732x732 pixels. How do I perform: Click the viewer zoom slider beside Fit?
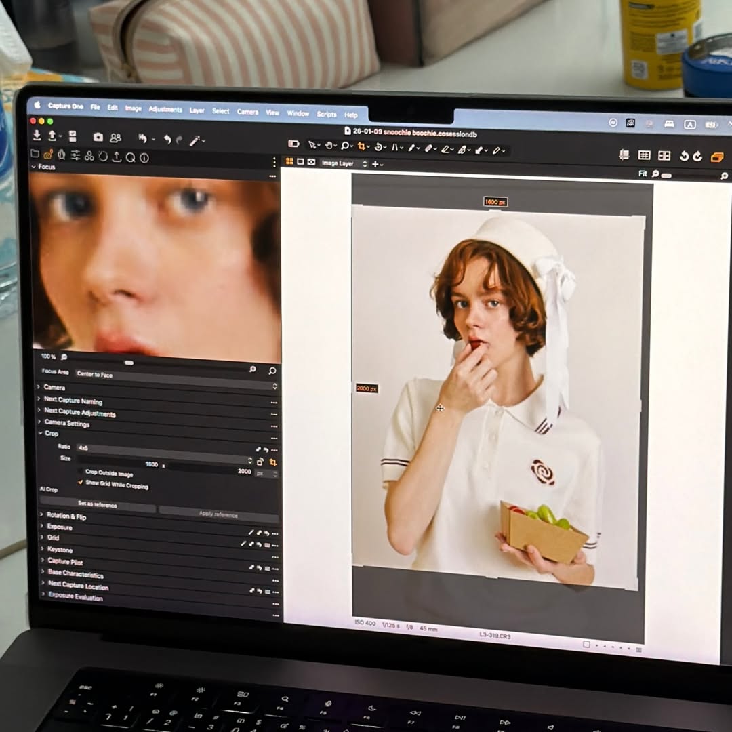point(666,175)
